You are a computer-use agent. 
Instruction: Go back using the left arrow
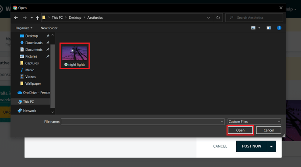pyautogui.click(x=16, y=17)
